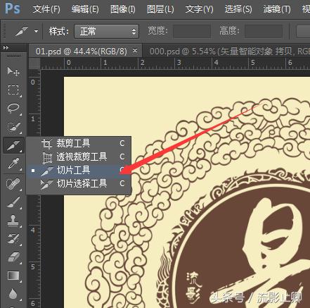Open the 文件(F) menu
The height and width of the screenshot is (308, 310).
46,9
